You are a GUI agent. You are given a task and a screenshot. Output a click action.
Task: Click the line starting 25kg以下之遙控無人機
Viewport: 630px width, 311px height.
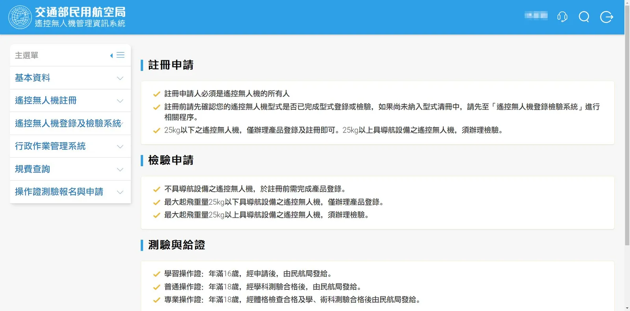(334, 130)
